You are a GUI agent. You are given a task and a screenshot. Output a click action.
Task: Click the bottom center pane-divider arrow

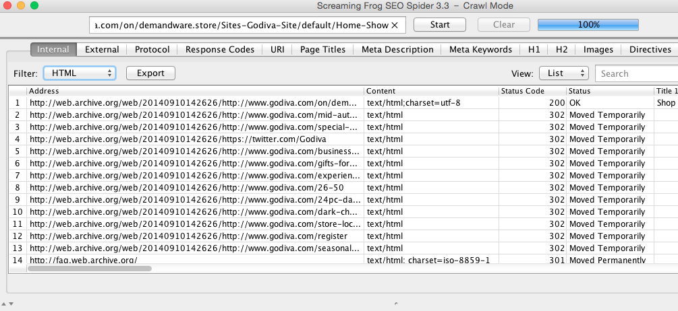click(395, 304)
